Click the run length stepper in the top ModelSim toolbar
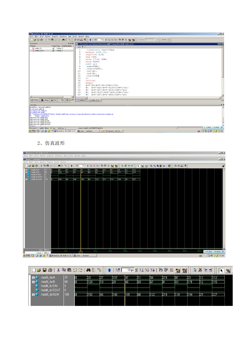 (106, 40)
